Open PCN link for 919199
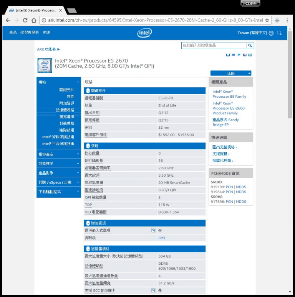The height and width of the screenshot is (297, 295). [229, 187]
